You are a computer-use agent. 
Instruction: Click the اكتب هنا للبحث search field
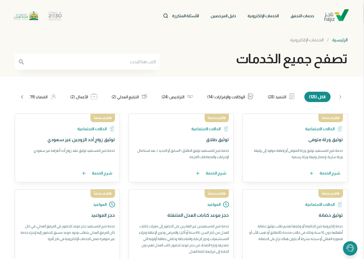(x=87, y=62)
